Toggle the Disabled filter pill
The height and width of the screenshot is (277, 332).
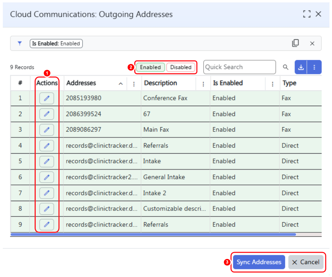181,67
